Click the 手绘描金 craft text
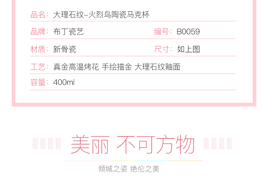 pyautogui.click(x=117, y=67)
